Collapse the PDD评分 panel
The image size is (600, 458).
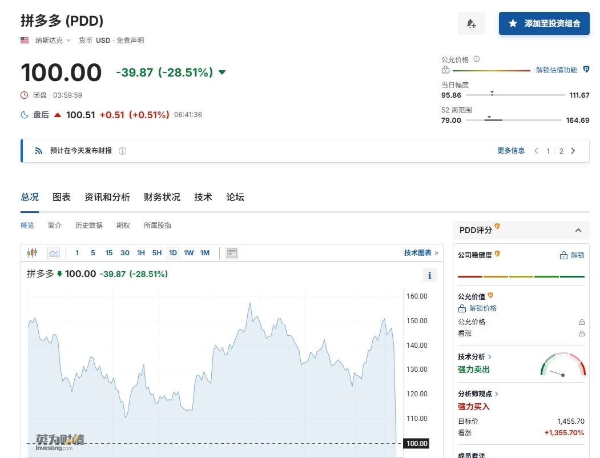578,230
